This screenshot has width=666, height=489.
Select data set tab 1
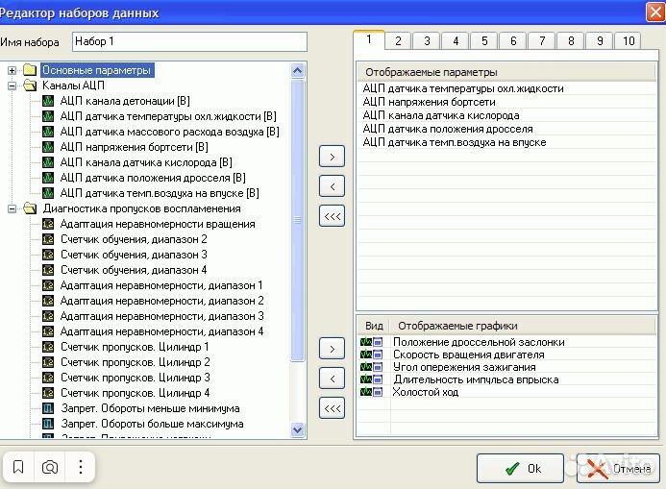coord(369,40)
